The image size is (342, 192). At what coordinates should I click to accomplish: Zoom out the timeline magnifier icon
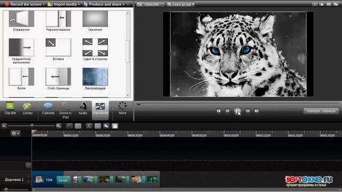click(x=4, y=126)
